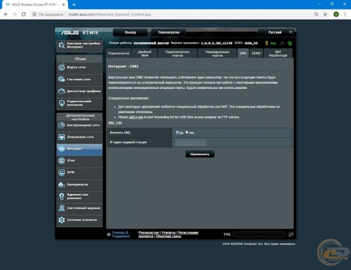
Task: Click the Internet (Интернет) sidebar icon
Action: click(61, 148)
